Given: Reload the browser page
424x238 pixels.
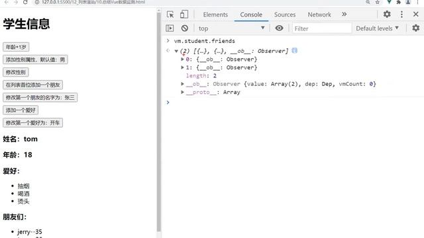Looking at the screenshot, I should tap(25, 2).
